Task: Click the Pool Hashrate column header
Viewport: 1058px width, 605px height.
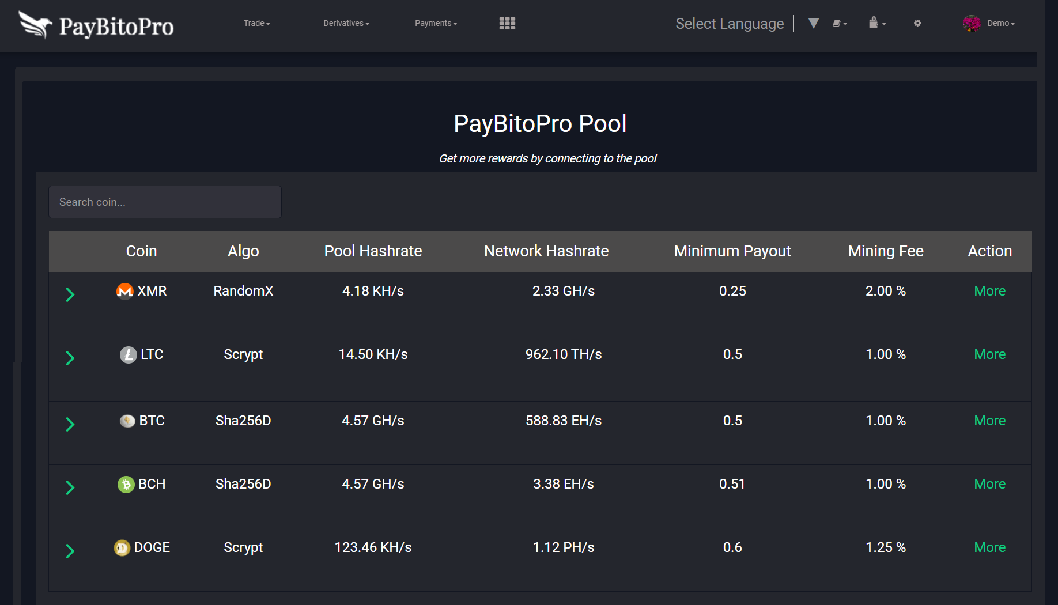Action: (373, 251)
